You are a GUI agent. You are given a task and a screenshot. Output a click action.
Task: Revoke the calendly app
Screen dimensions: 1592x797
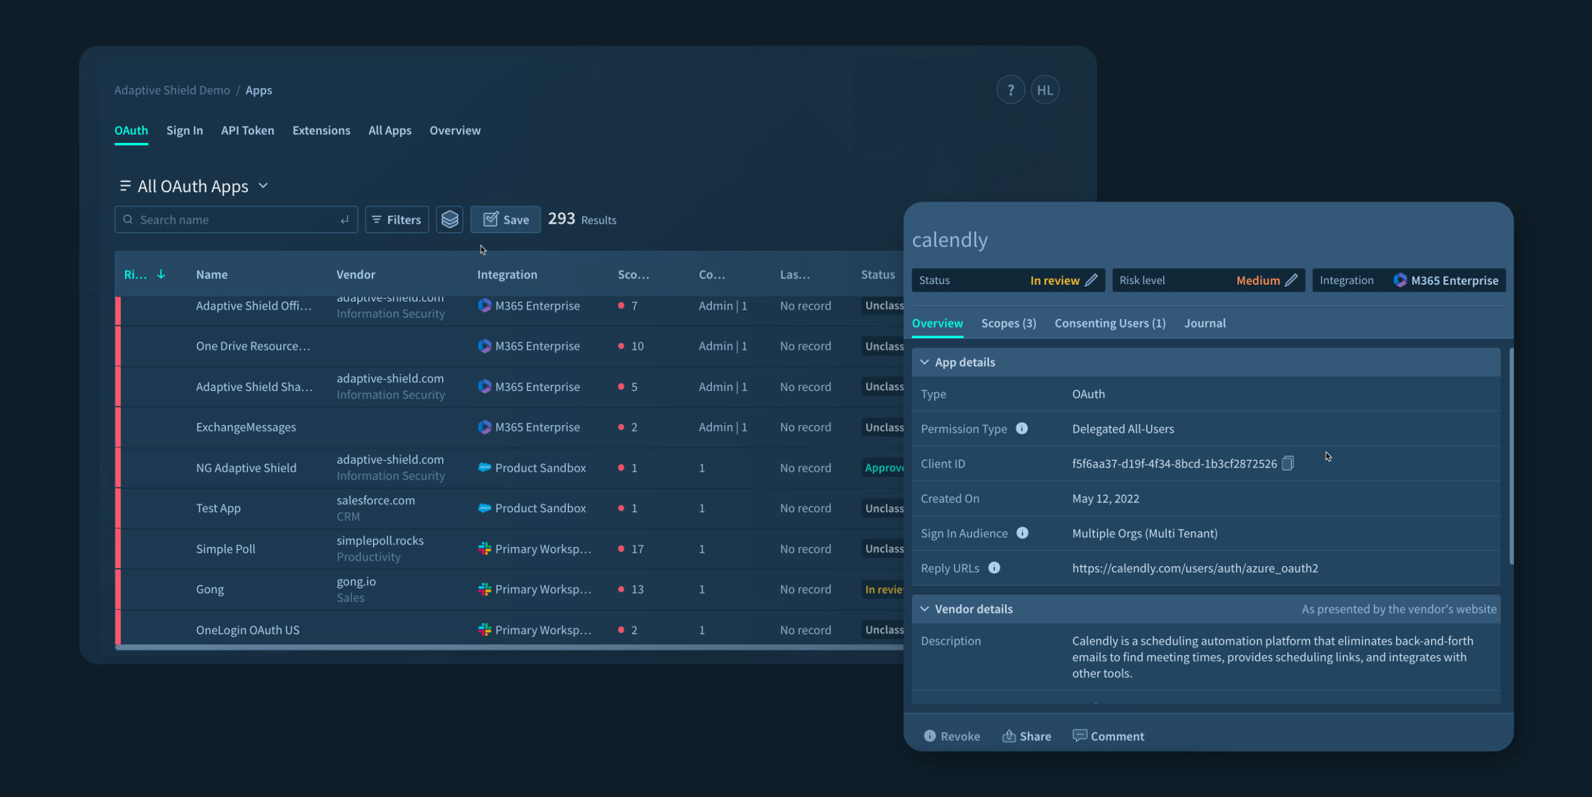tap(952, 736)
